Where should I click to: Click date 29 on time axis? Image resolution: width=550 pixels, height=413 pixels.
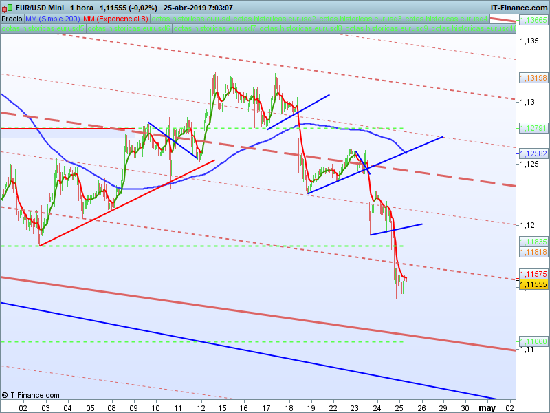pyautogui.click(x=443, y=408)
